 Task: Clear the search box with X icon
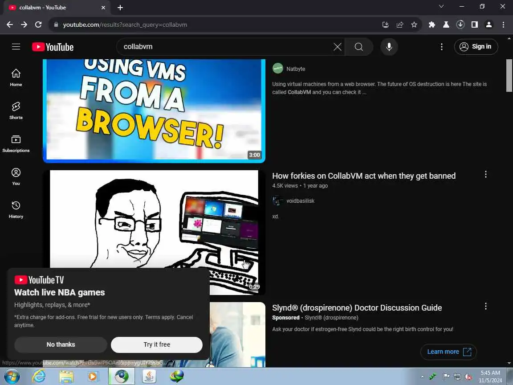[337, 47]
